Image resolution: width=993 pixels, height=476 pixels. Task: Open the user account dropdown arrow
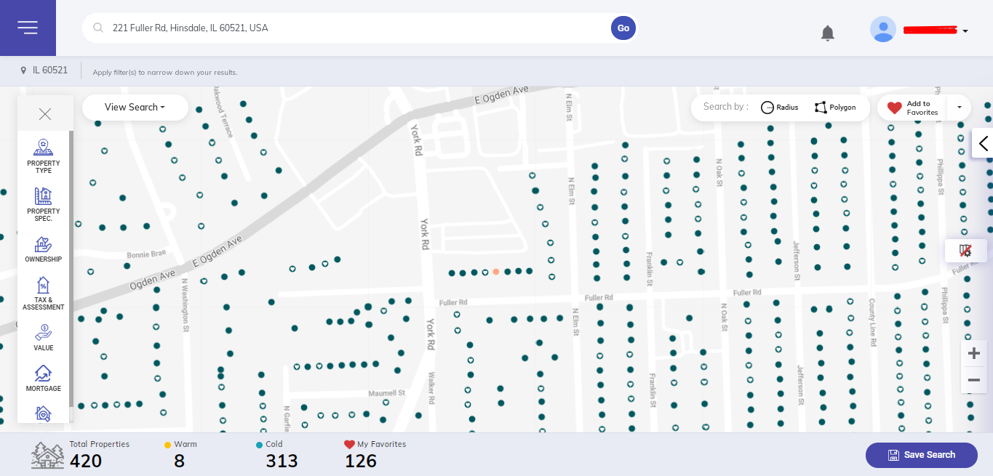pyautogui.click(x=965, y=31)
